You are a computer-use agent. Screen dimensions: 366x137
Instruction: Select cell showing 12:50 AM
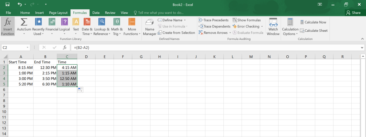point(67,78)
